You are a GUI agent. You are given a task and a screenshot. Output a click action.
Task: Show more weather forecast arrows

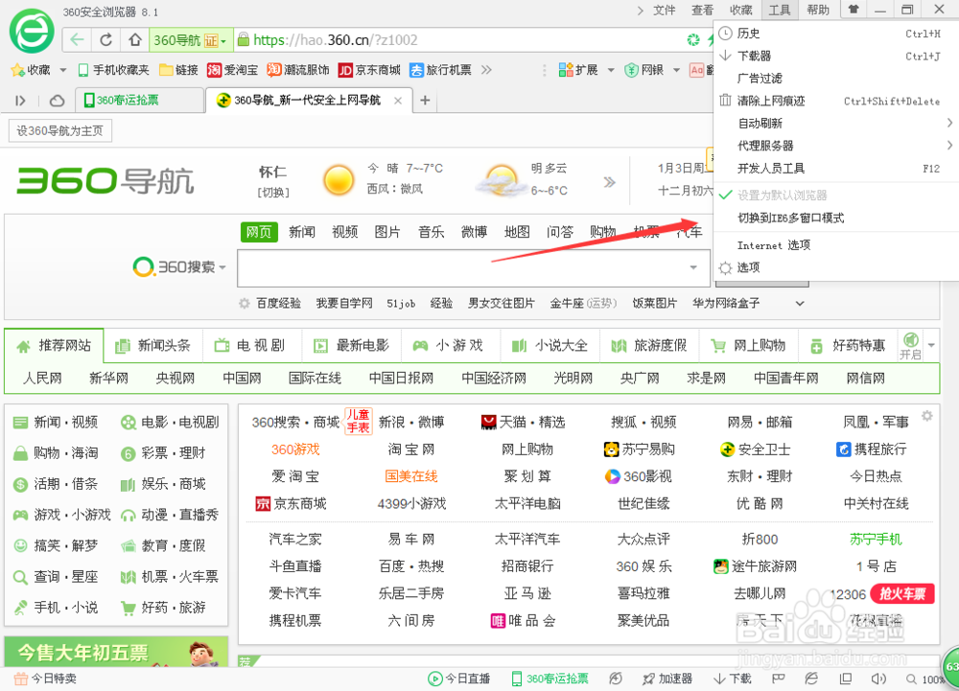(609, 182)
